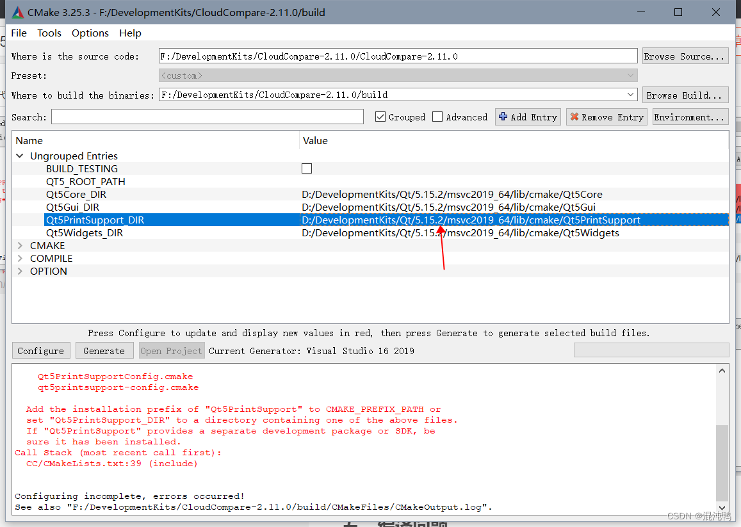Select the Qt5Core_DIR entry
Image resolution: width=741 pixels, height=527 pixels.
pos(76,194)
